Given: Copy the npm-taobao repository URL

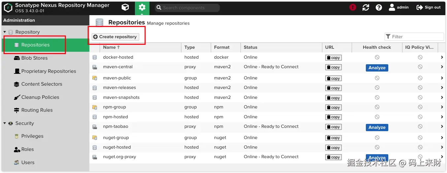Looking at the screenshot, I should (x=333, y=127).
